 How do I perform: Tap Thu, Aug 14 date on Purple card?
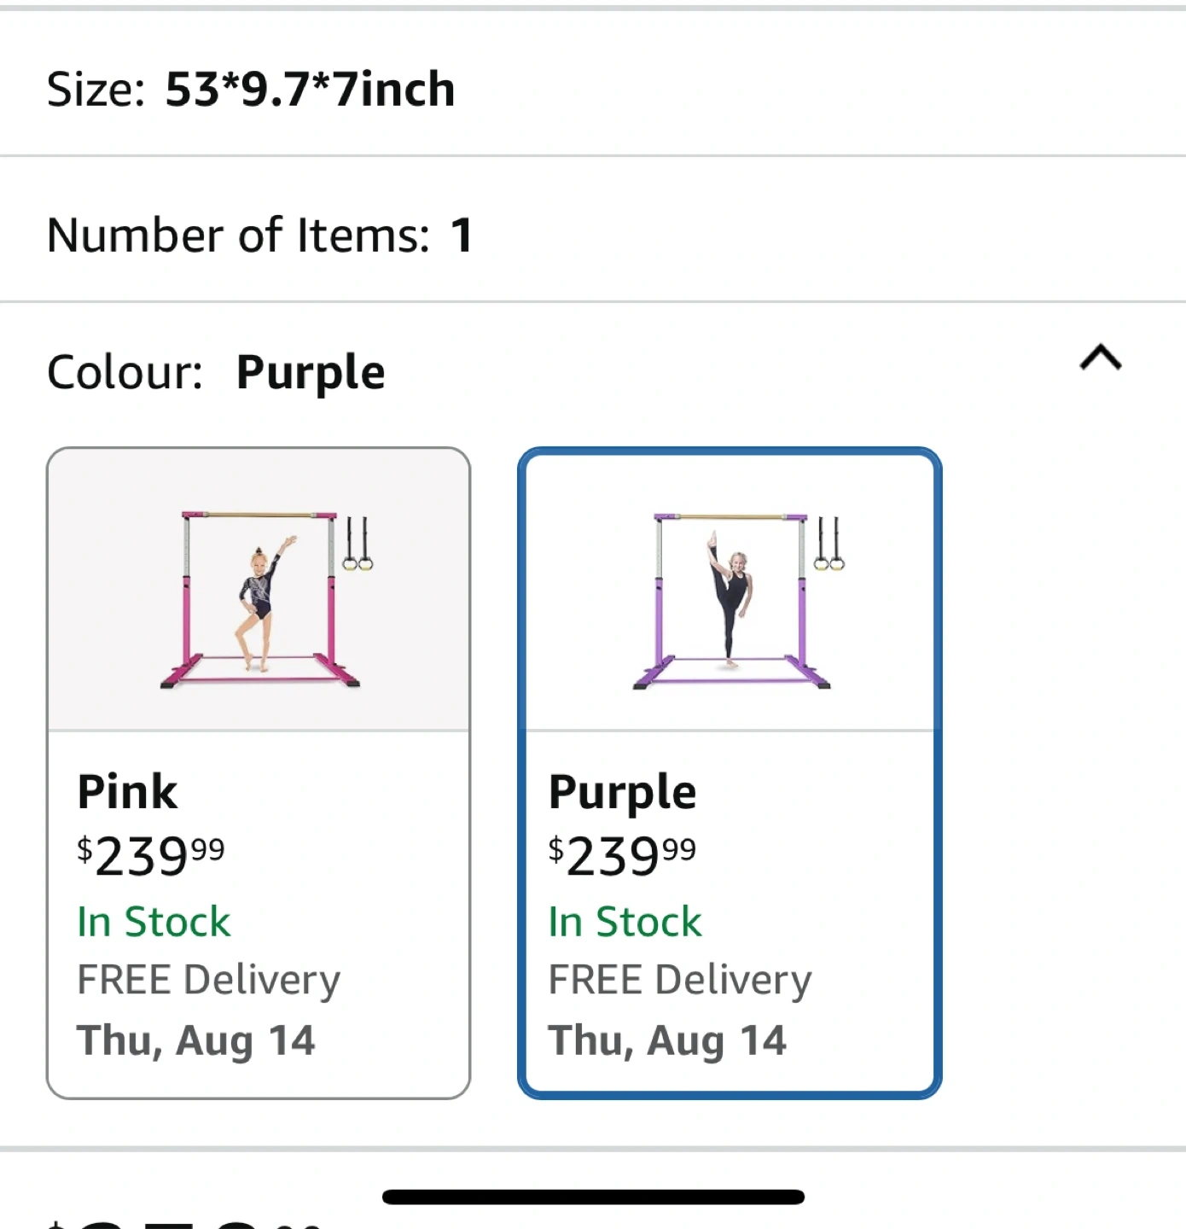coord(667,1040)
